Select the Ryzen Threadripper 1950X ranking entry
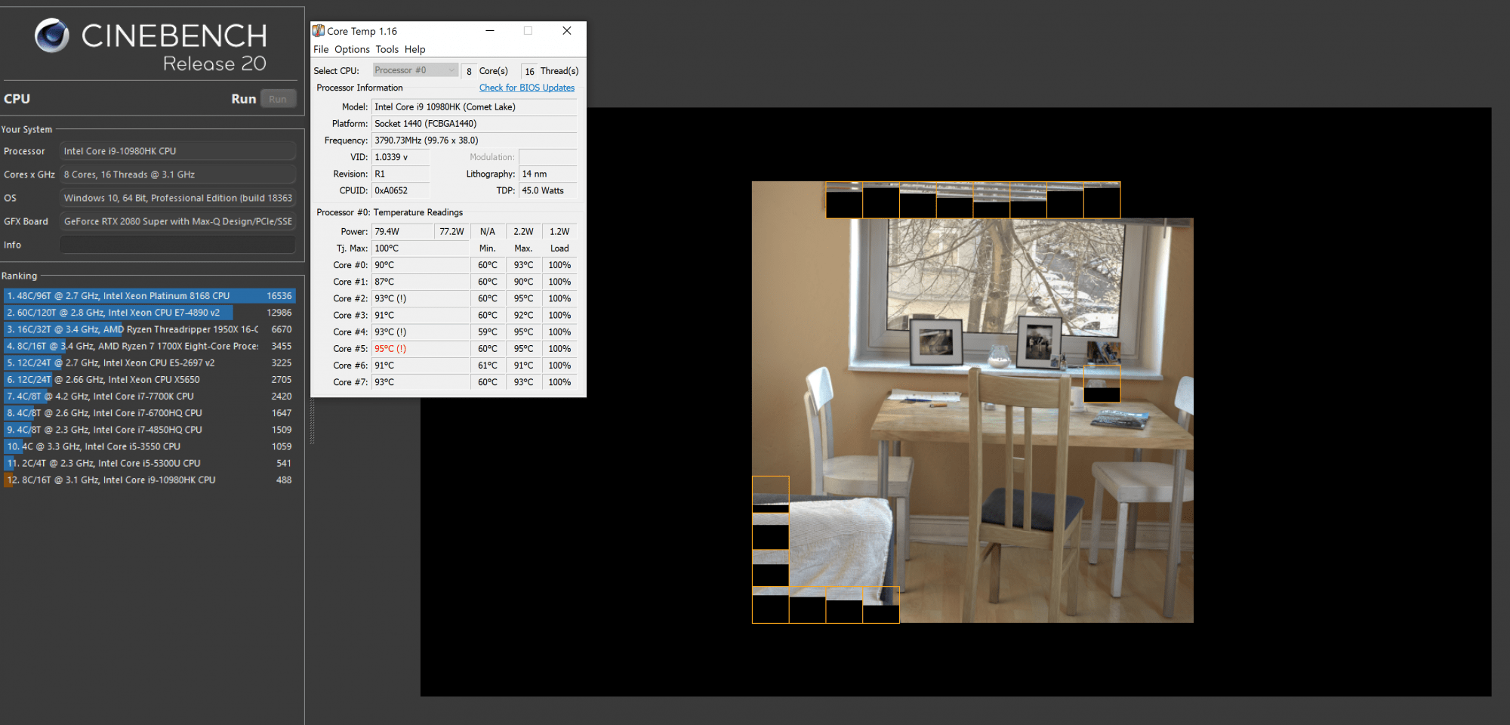This screenshot has width=1510, height=725. coord(149,329)
